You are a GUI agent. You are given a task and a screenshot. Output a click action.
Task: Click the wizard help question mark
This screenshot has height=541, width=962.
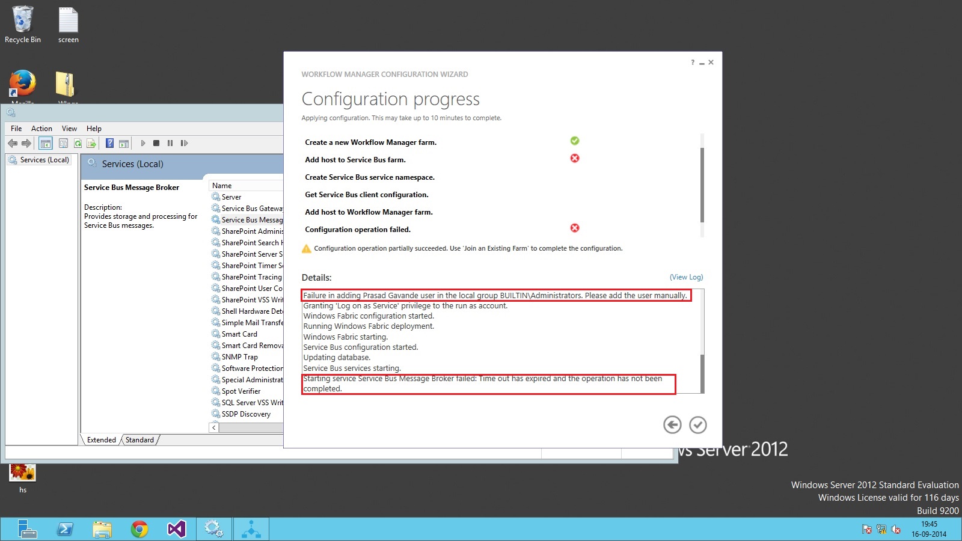693,63
